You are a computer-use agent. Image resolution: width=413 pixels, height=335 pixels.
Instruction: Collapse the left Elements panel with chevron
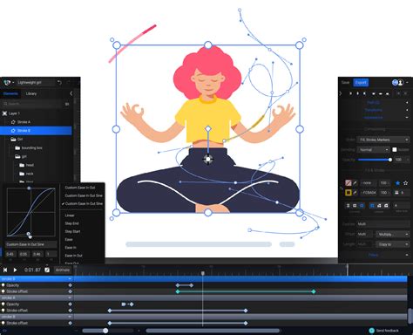pos(71,93)
